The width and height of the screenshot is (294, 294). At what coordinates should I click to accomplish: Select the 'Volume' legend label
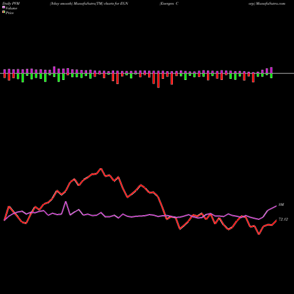(x=11, y=8)
